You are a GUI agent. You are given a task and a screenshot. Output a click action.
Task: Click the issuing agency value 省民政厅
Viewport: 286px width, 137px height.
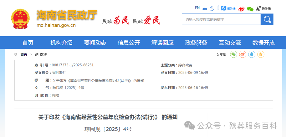59,73
